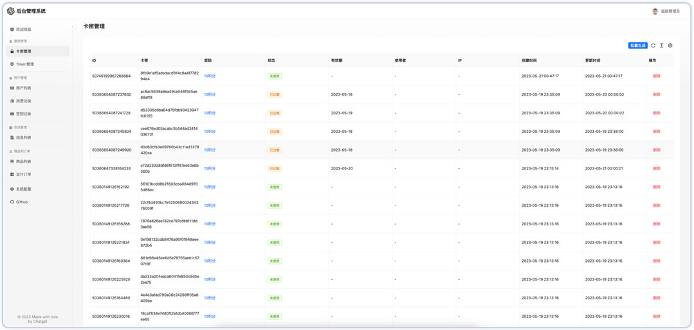Open Token管理 in the sidebar
This screenshot has width=694, height=330.
click(25, 64)
